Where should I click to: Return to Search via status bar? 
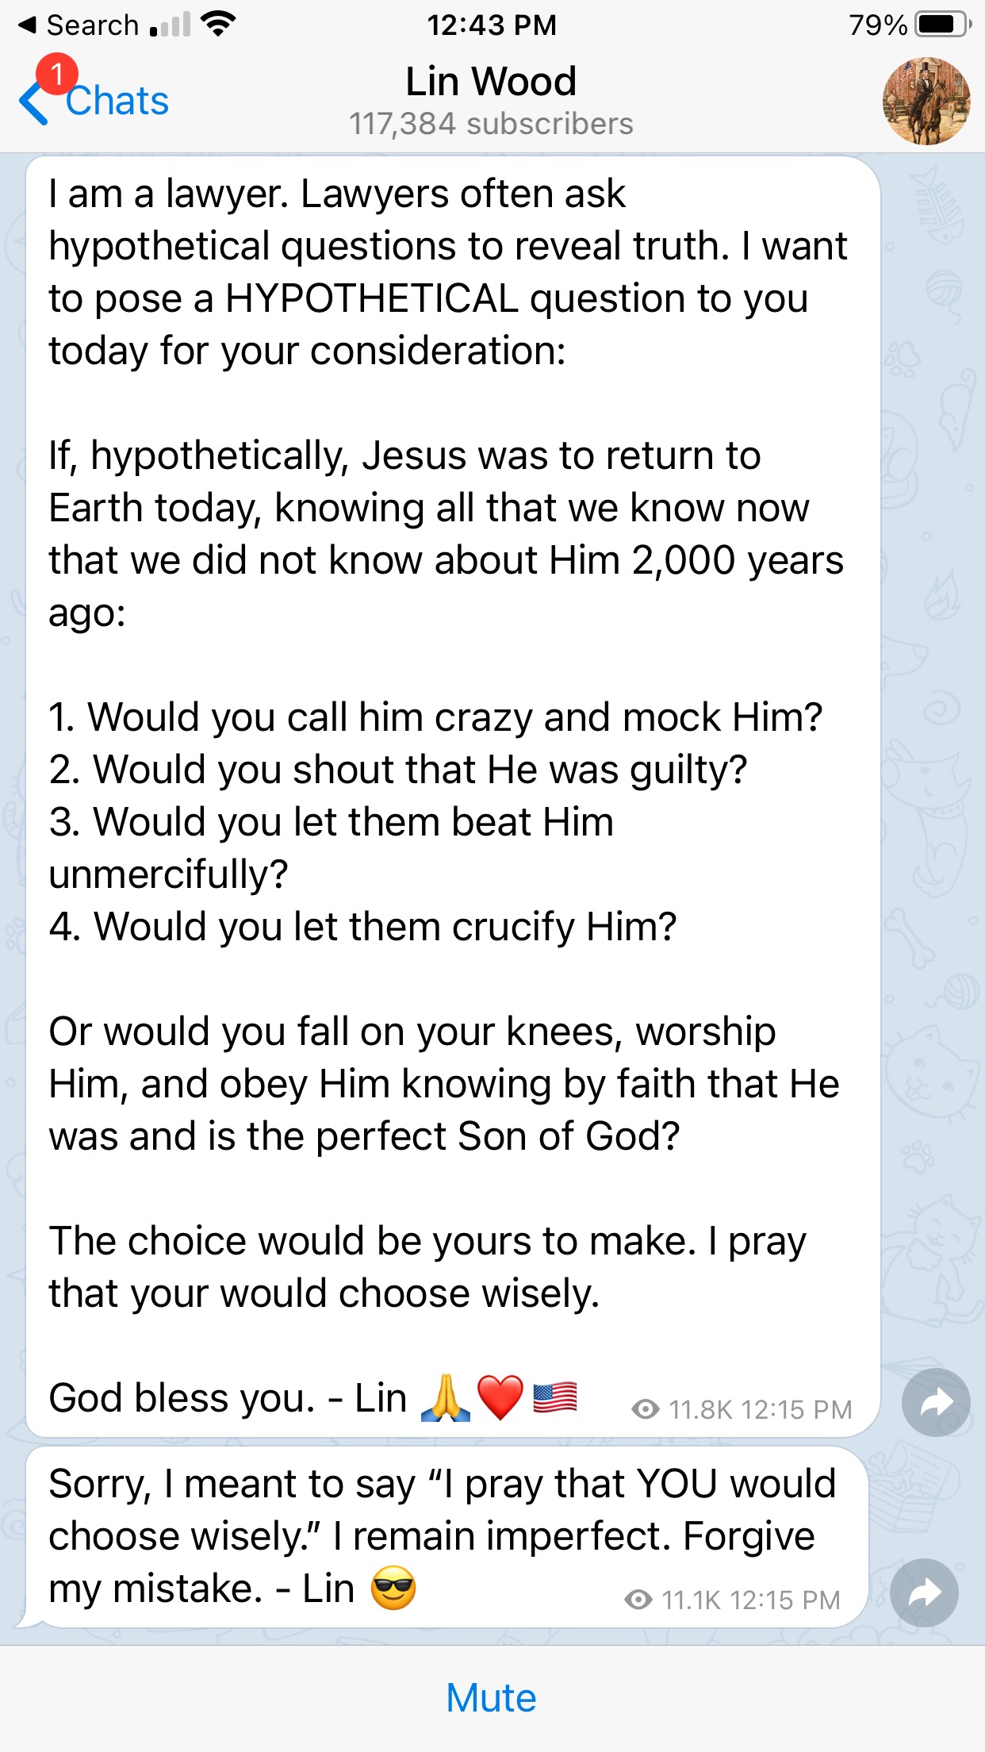tap(79, 25)
